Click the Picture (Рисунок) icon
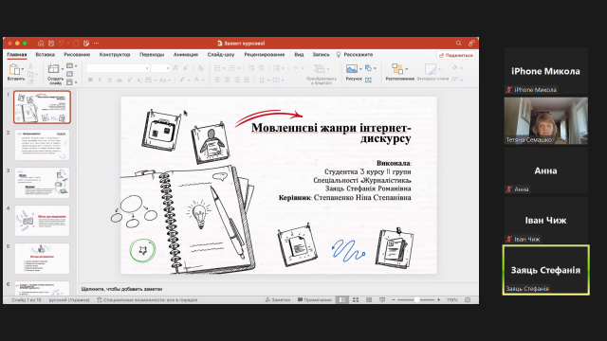 click(352, 69)
